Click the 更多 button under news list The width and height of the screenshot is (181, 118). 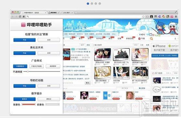pos(88,83)
